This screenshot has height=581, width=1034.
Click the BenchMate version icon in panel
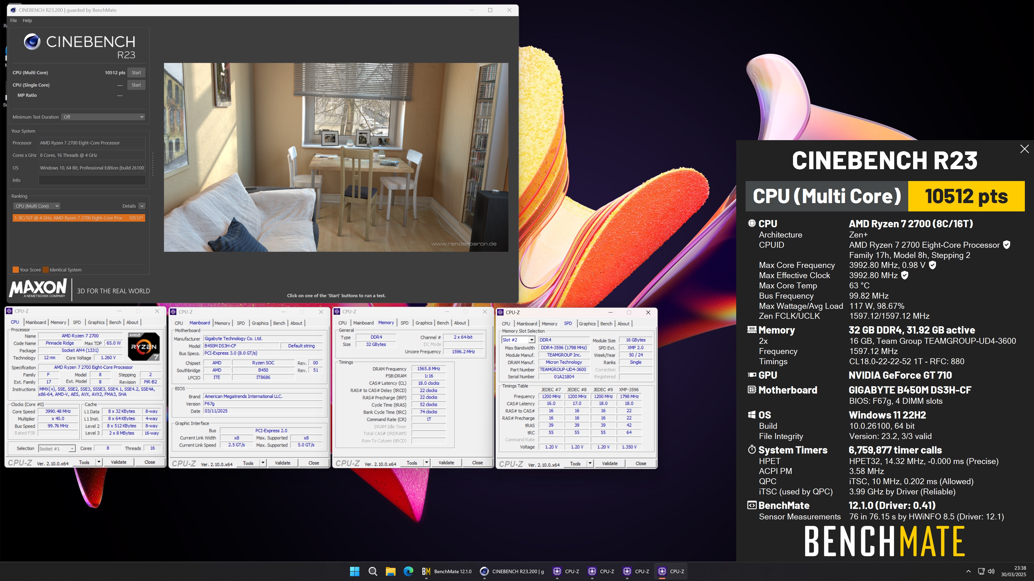[752, 505]
